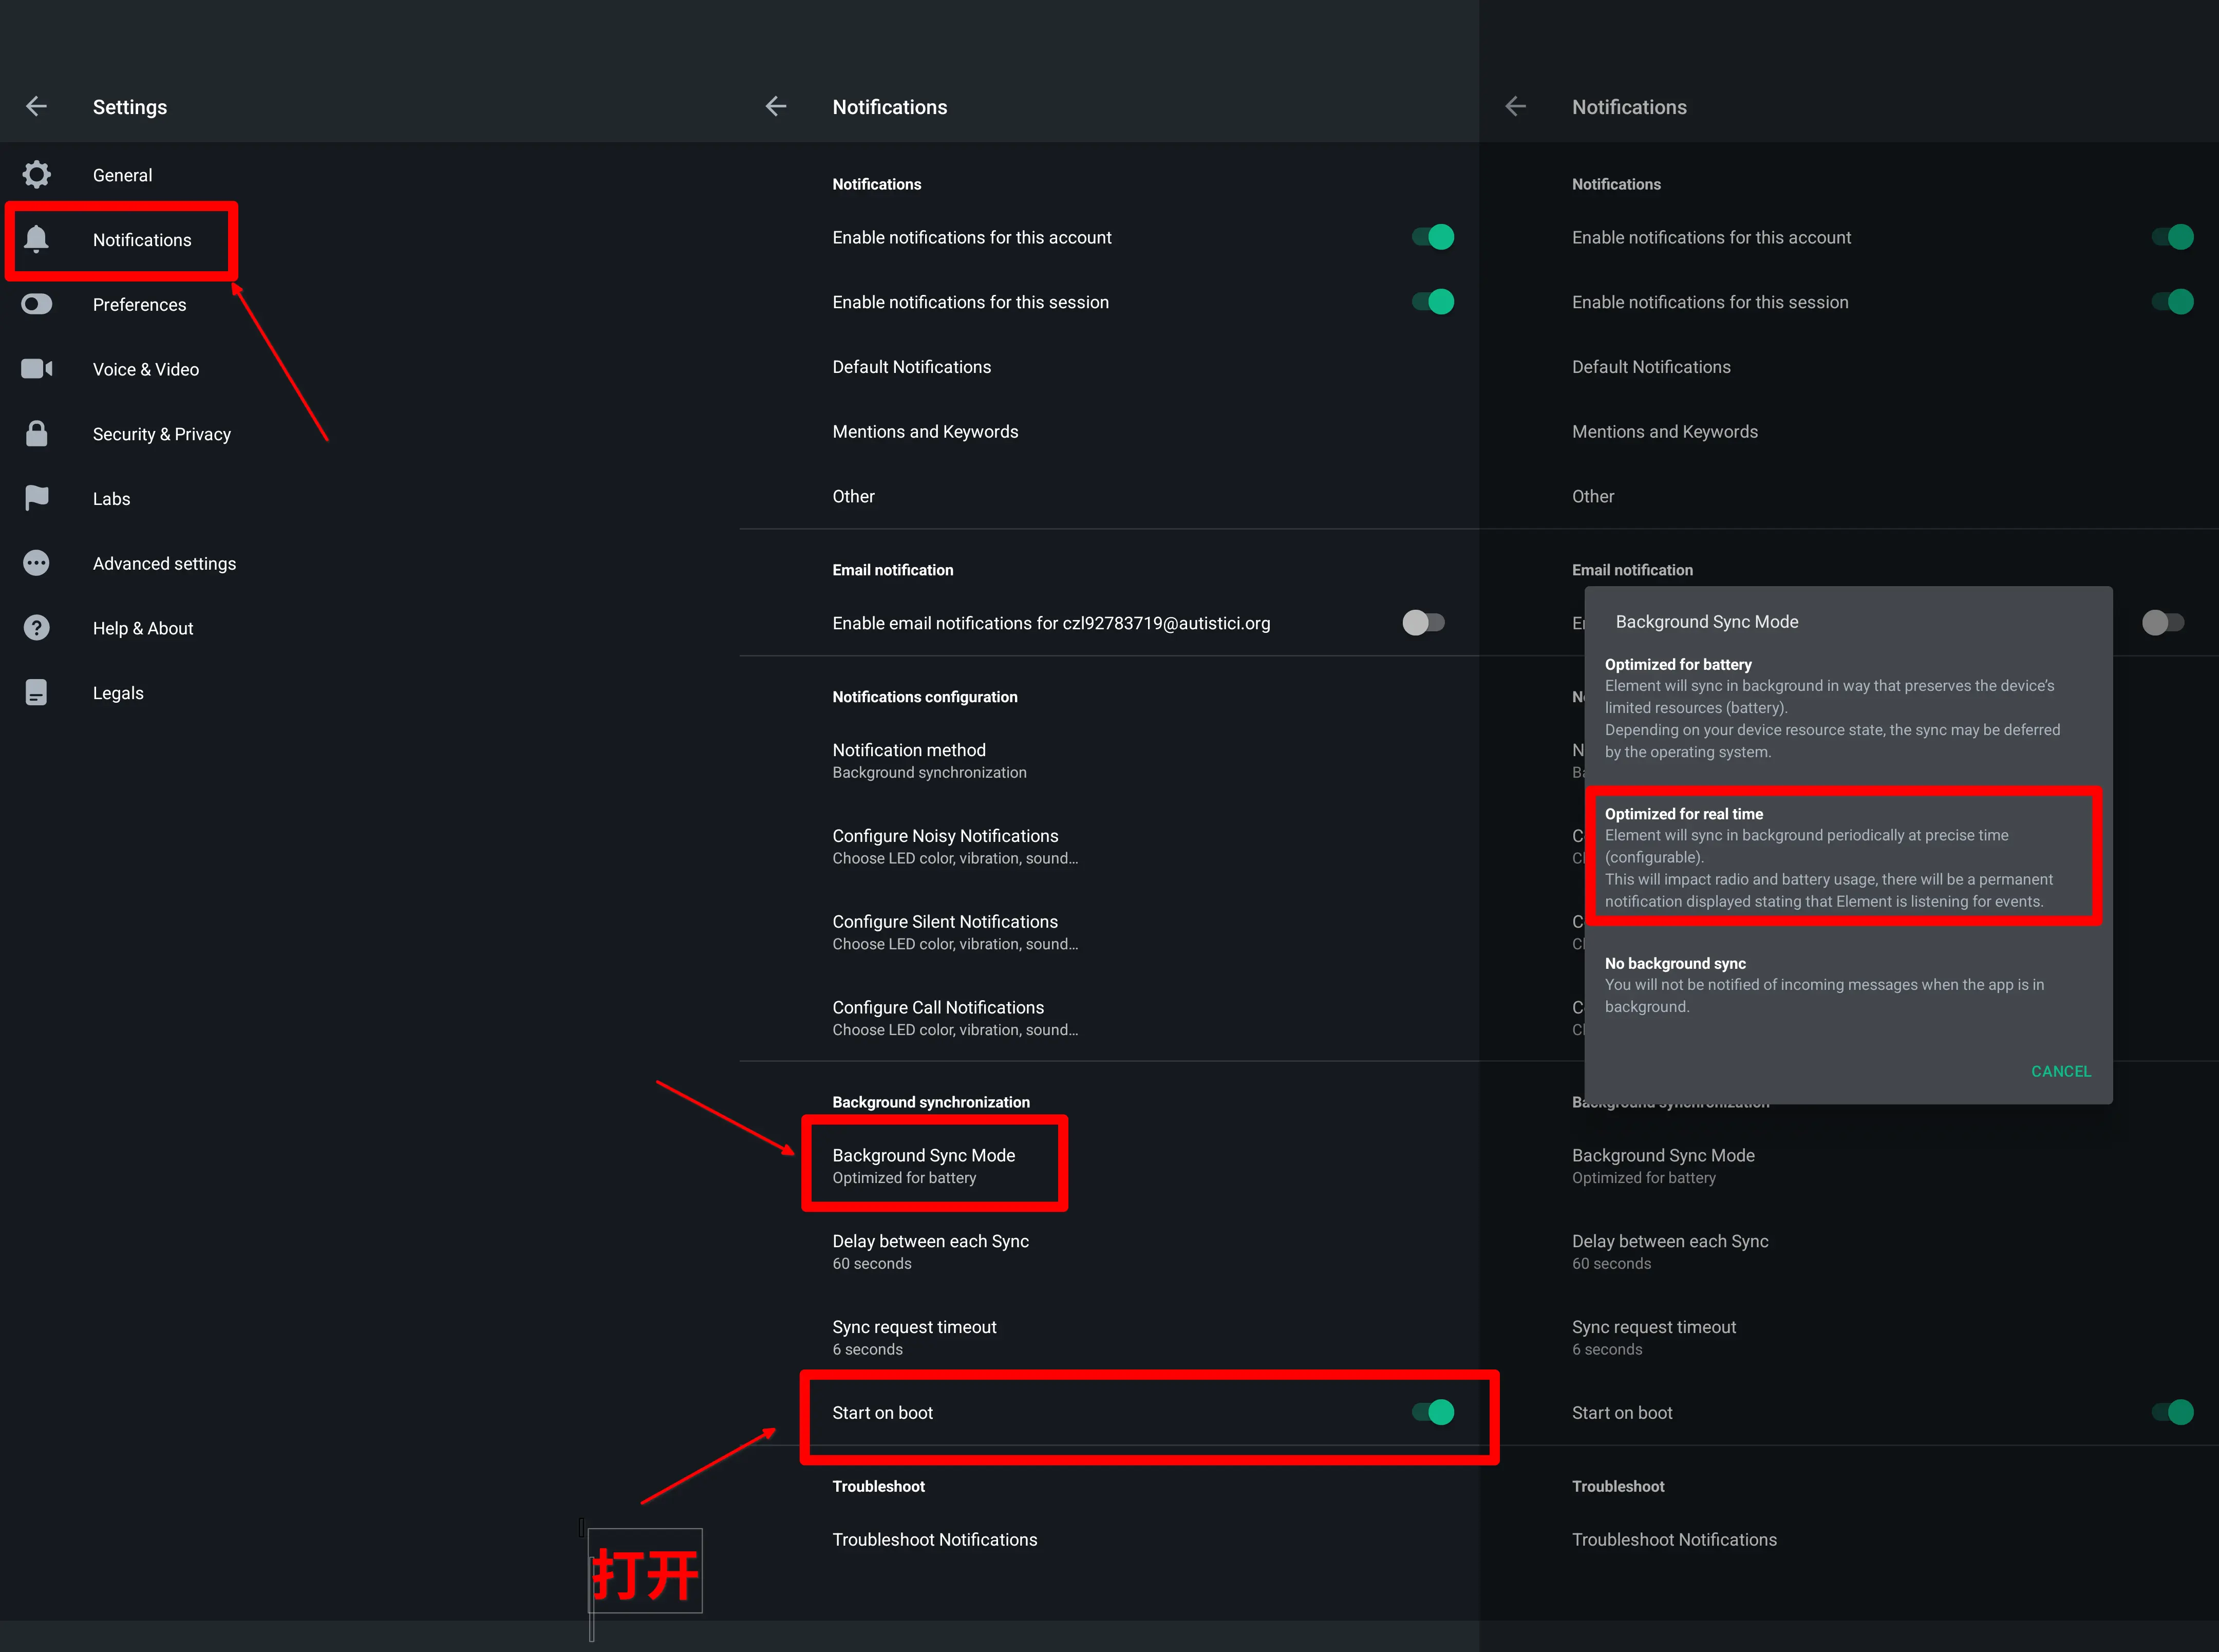Turn off Start on boot switch
2219x1652 pixels.
pos(1432,1412)
